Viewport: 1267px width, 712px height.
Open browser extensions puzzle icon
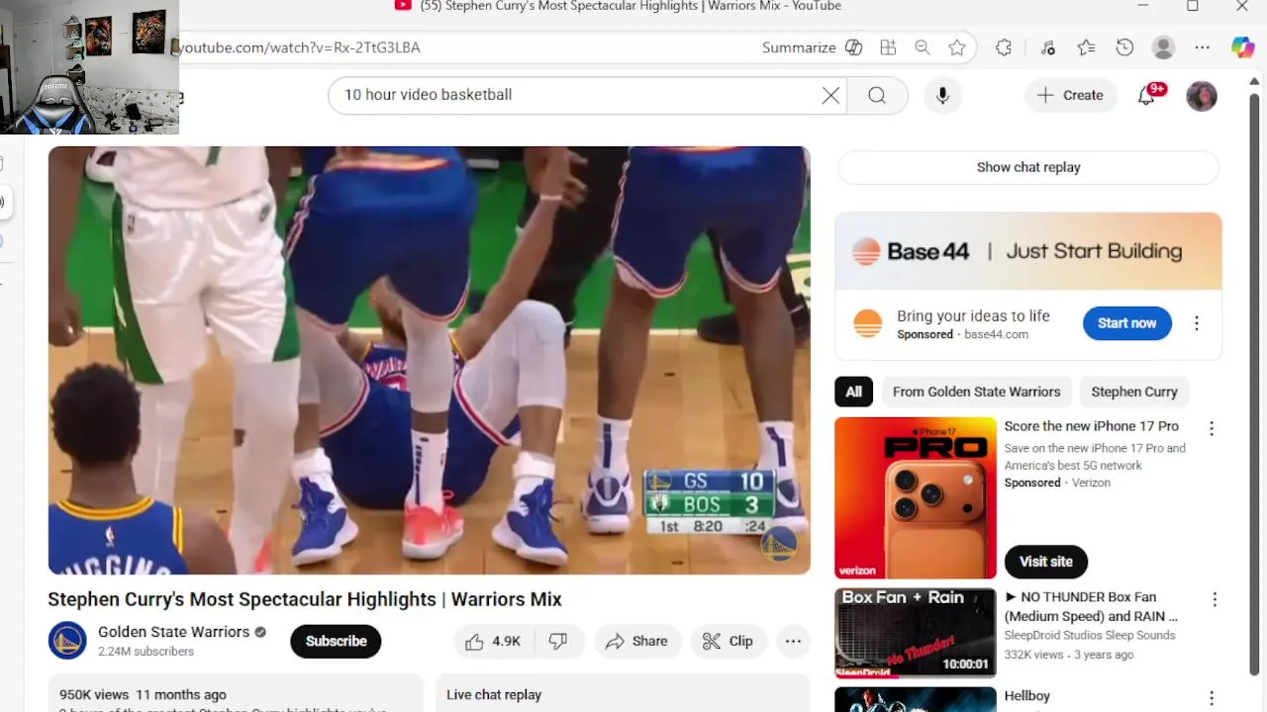click(x=1004, y=47)
